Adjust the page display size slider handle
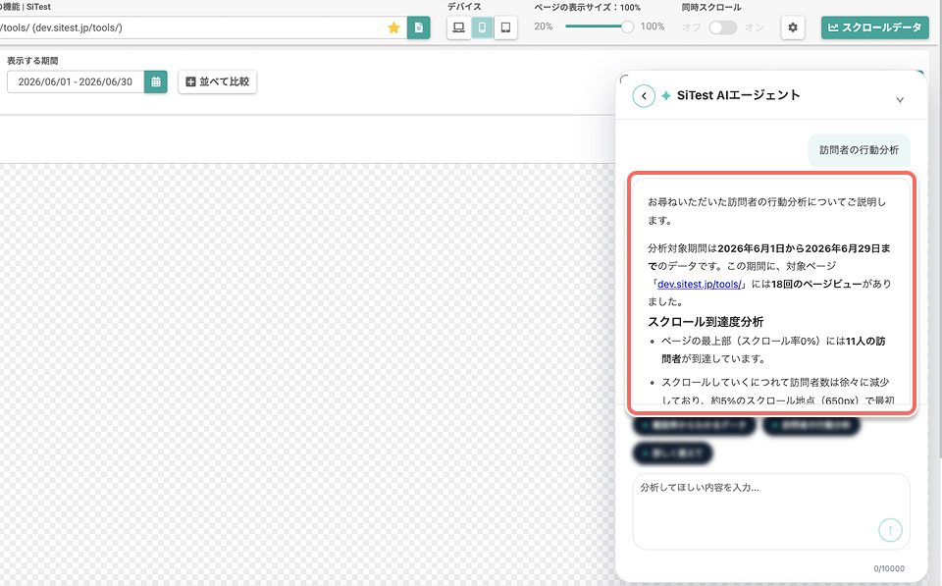This screenshot has height=586, width=942. (627, 27)
